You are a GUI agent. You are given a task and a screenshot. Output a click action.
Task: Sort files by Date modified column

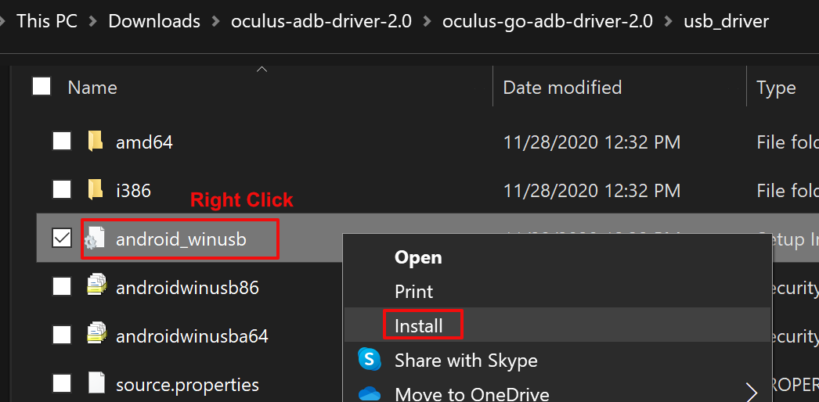click(x=562, y=88)
